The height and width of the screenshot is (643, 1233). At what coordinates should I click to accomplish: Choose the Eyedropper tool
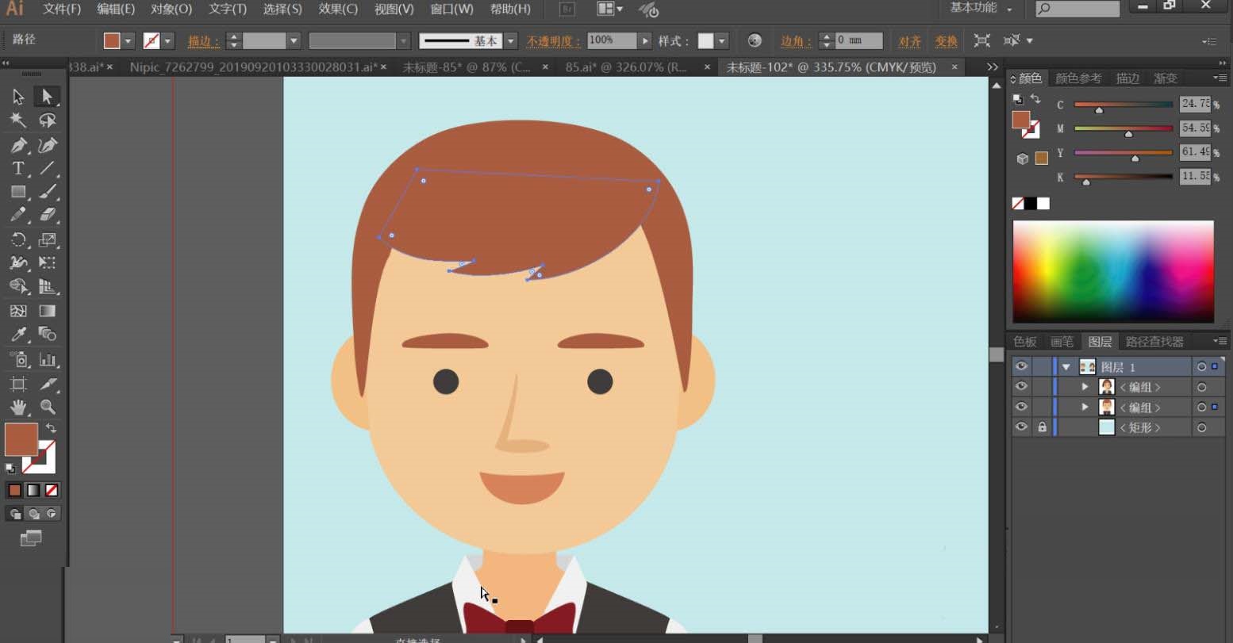click(18, 334)
